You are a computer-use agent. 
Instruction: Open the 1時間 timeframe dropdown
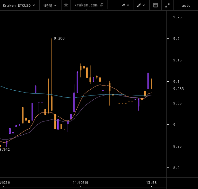[x=50, y=6]
